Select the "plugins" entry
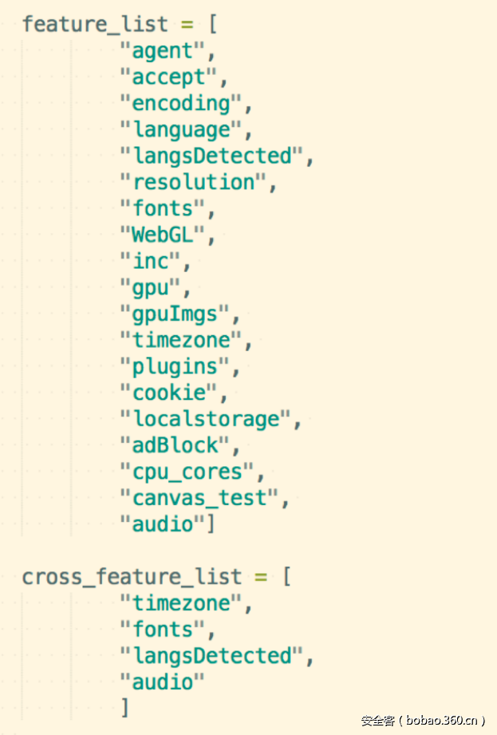Image resolution: width=497 pixels, height=735 pixels. click(x=175, y=366)
